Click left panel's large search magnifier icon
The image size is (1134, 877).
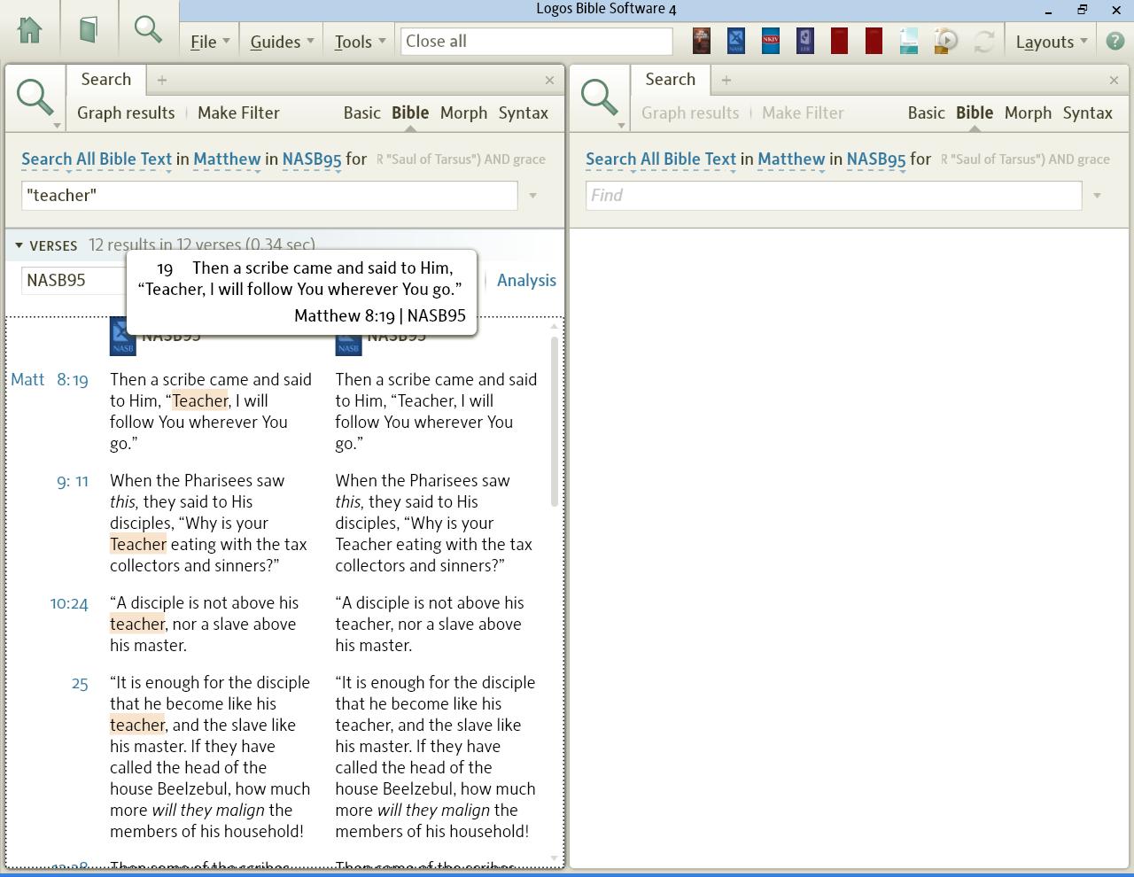click(x=35, y=97)
